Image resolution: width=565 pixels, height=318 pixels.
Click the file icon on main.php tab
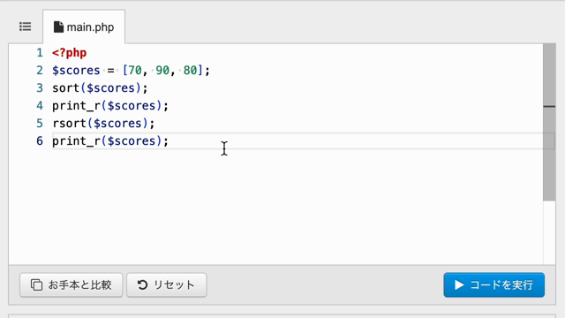(x=58, y=27)
